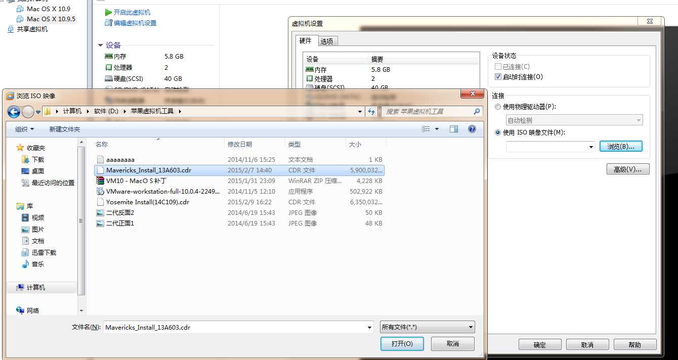Click 帮助 in VM settings dialog
The width and height of the screenshot is (678, 360).
click(635, 345)
